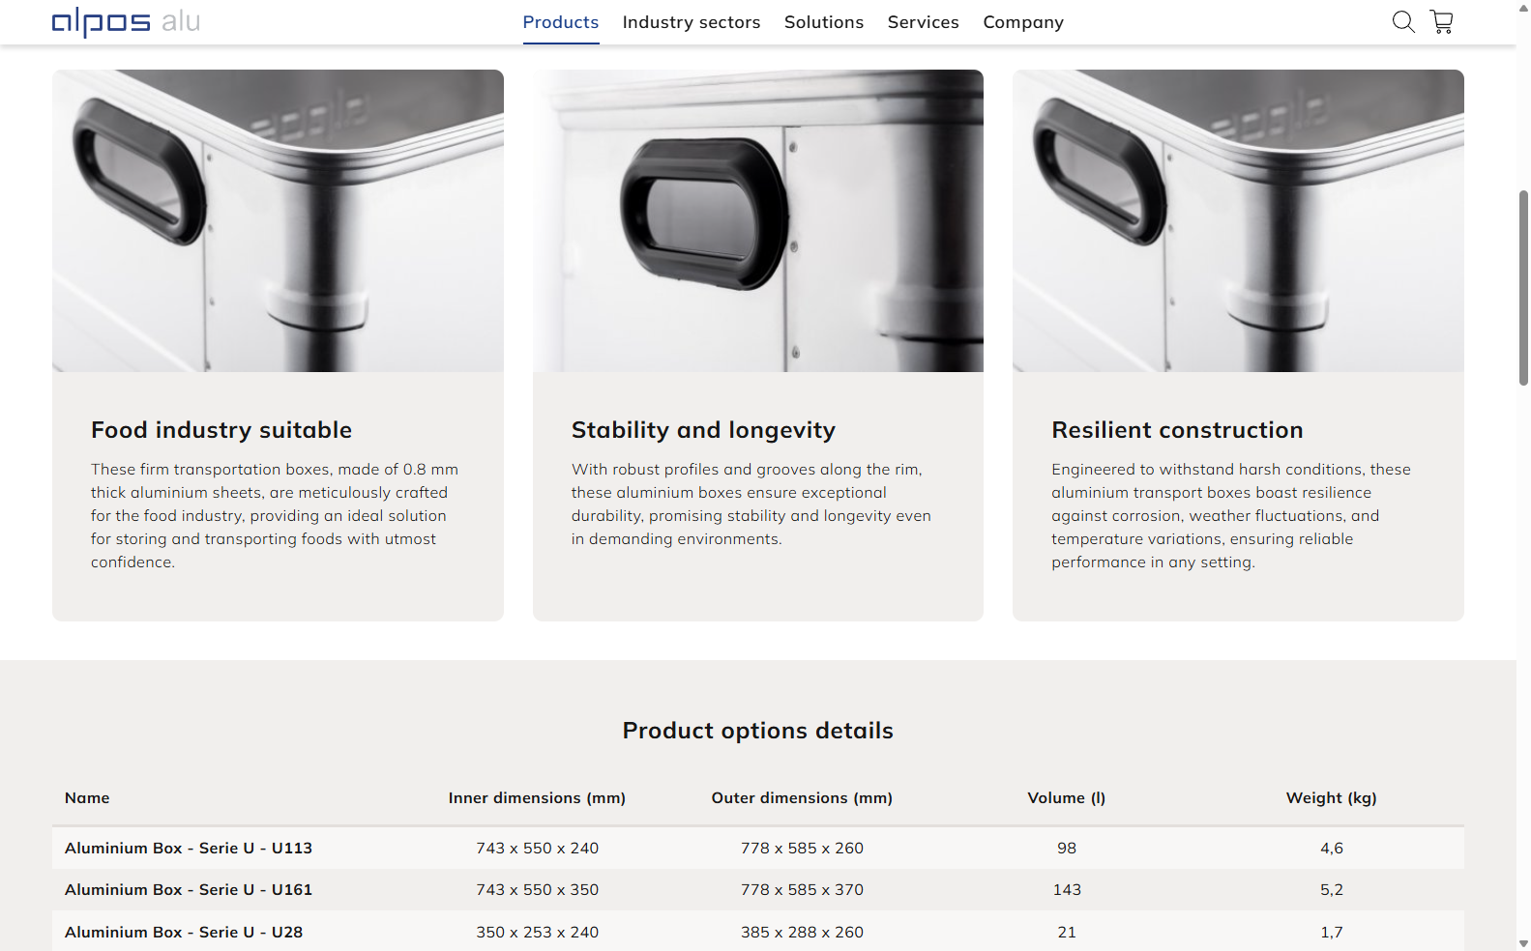Select the Aluminium Box Serie U - U28 row
This screenshot has width=1531, height=951.
(x=184, y=932)
